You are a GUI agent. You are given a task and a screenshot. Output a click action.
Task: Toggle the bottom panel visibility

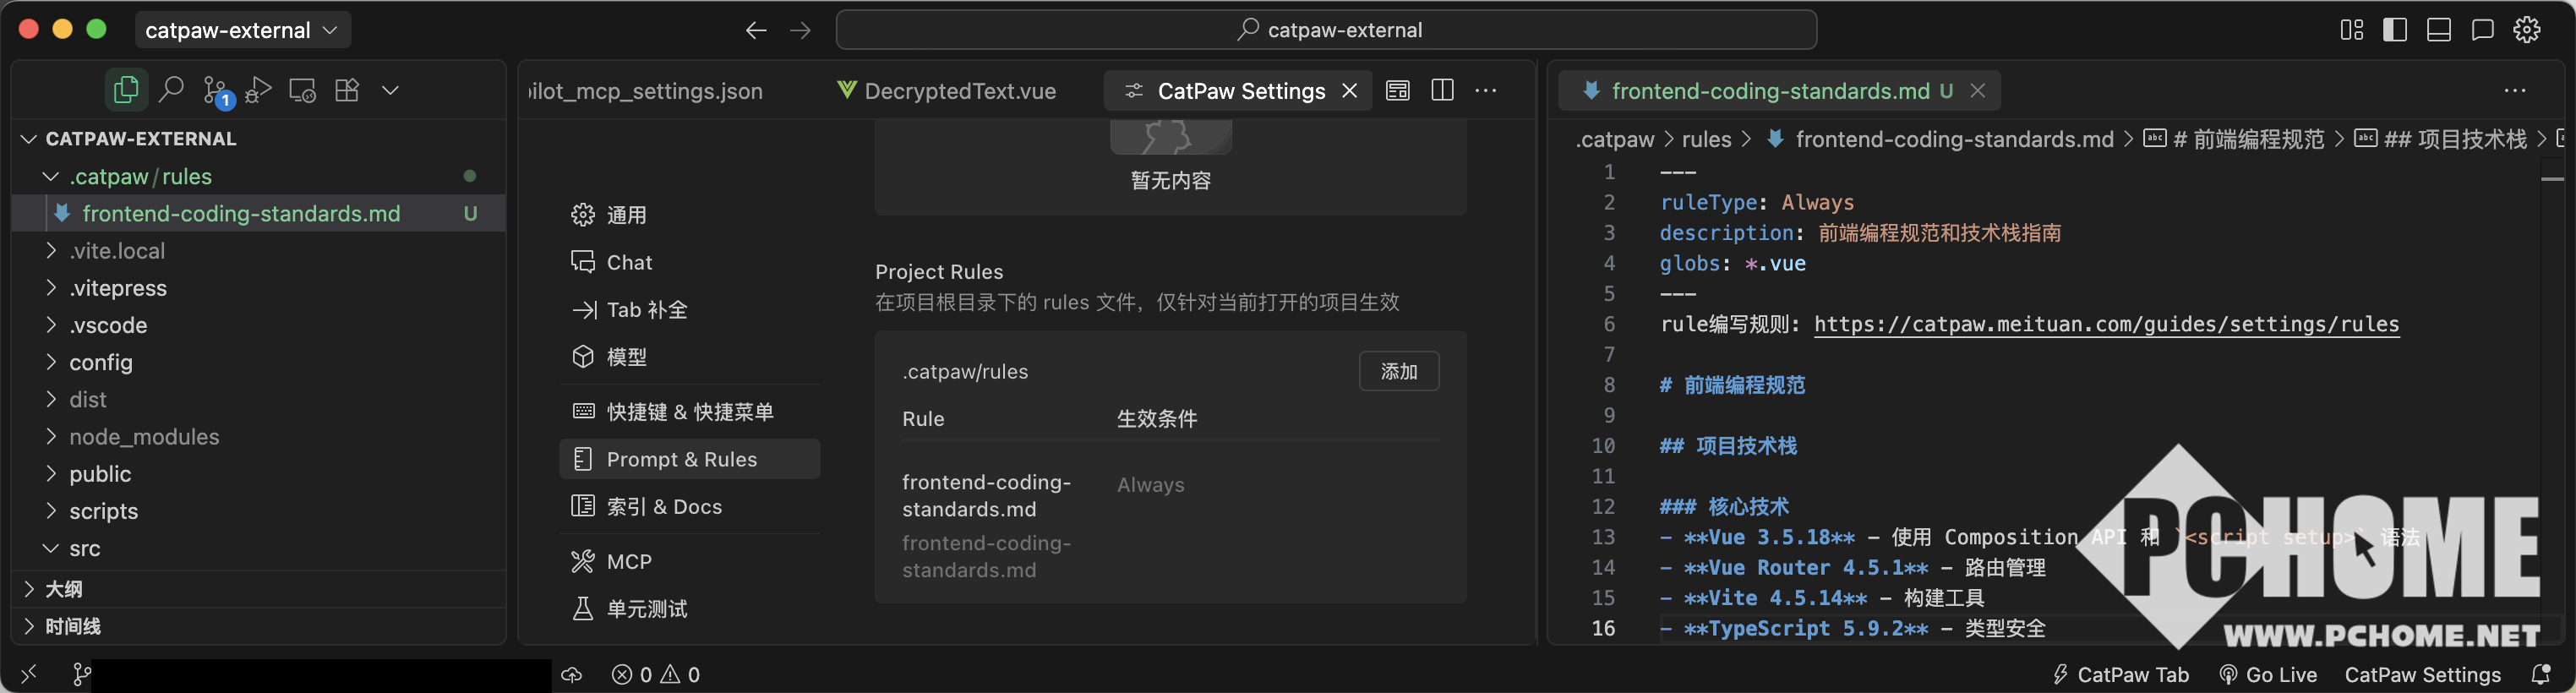pyautogui.click(x=2439, y=30)
